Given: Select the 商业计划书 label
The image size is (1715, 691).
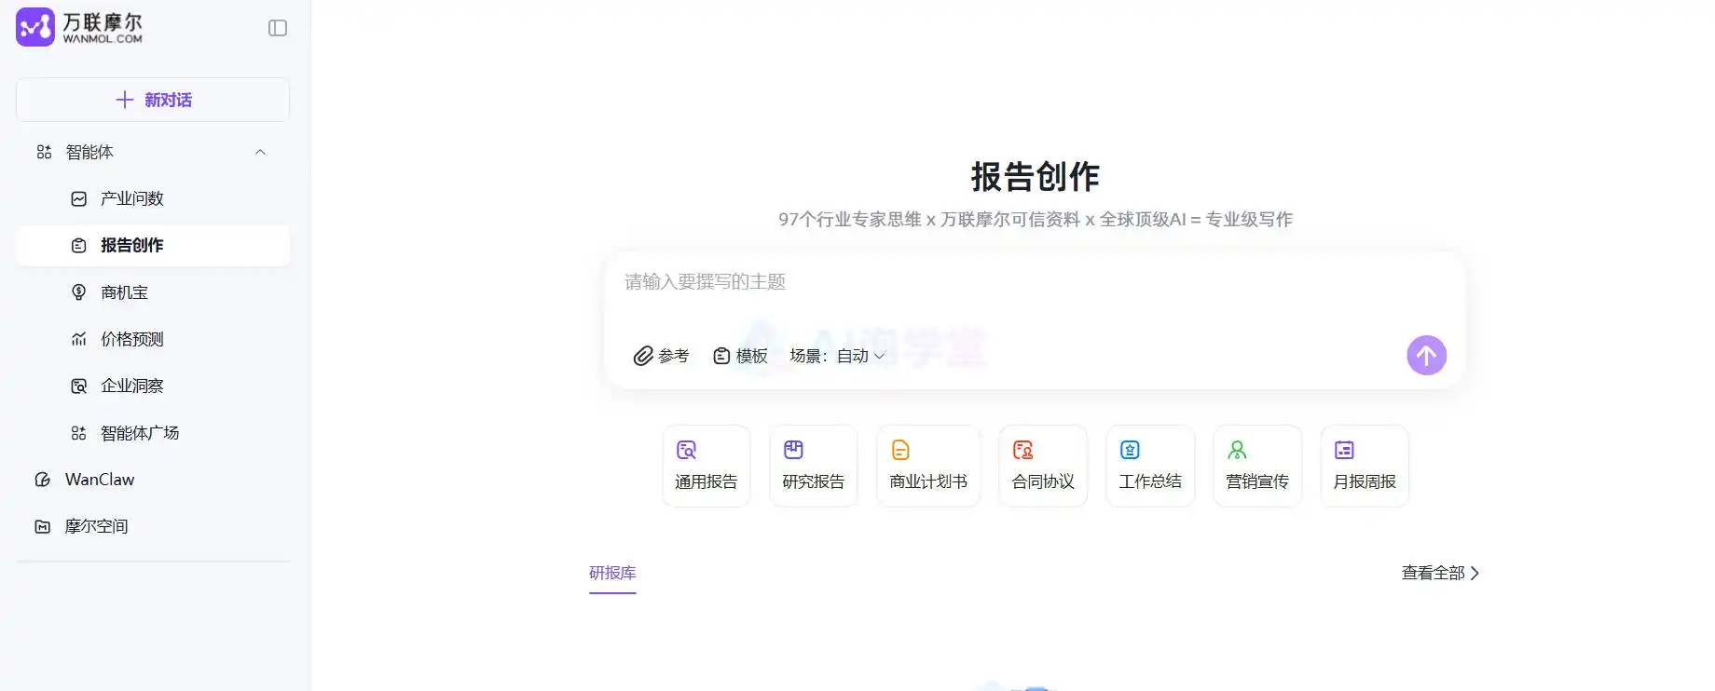Looking at the screenshot, I should tap(928, 481).
